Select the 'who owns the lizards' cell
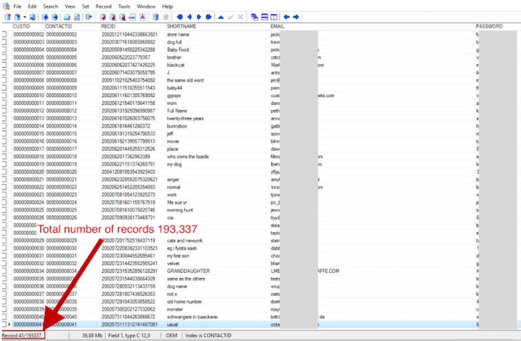The height and width of the screenshot is (341, 521). click(218, 156)
